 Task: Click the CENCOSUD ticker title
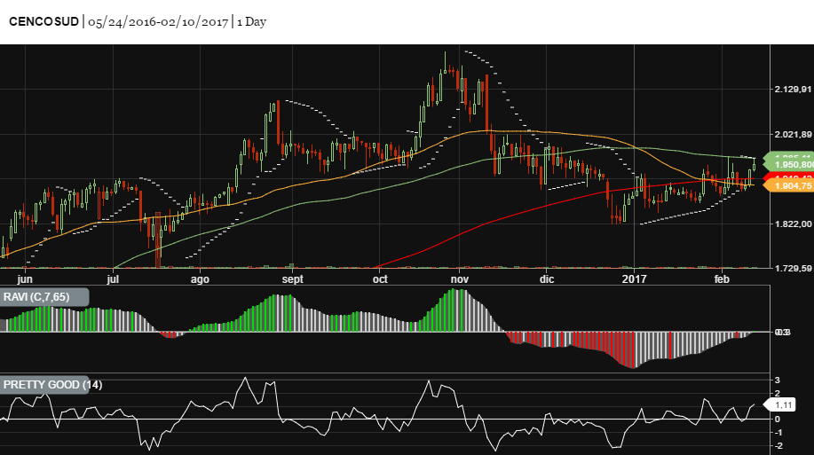(x=43, y=22)
